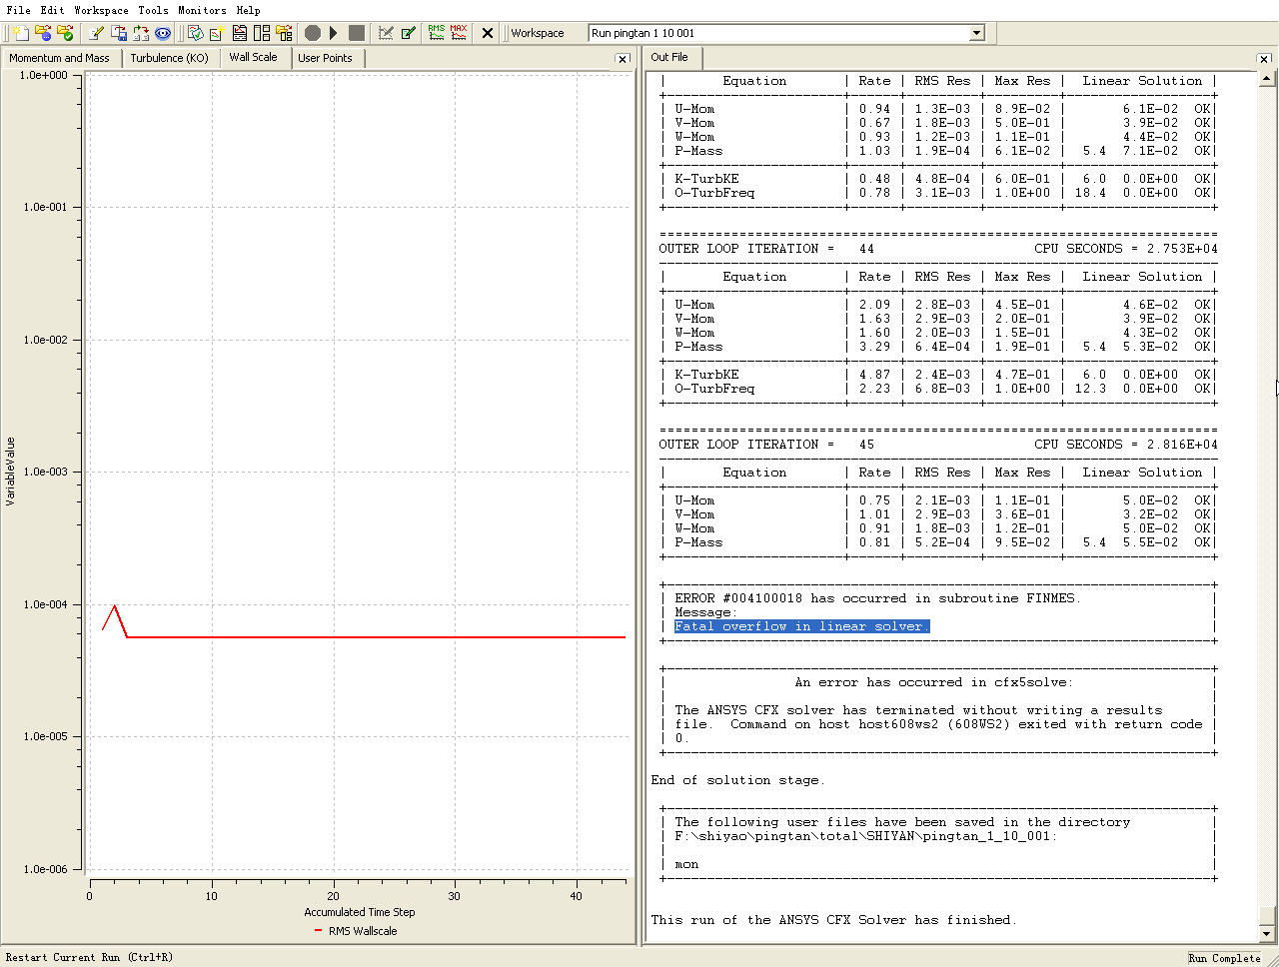Switch to the Momentum and Mass tab
Viewport: 1279px width, 967px height.
point(60,58)
